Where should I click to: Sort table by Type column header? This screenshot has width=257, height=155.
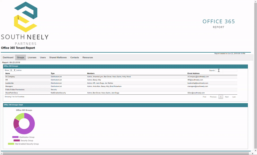click(x=53, y=73)
